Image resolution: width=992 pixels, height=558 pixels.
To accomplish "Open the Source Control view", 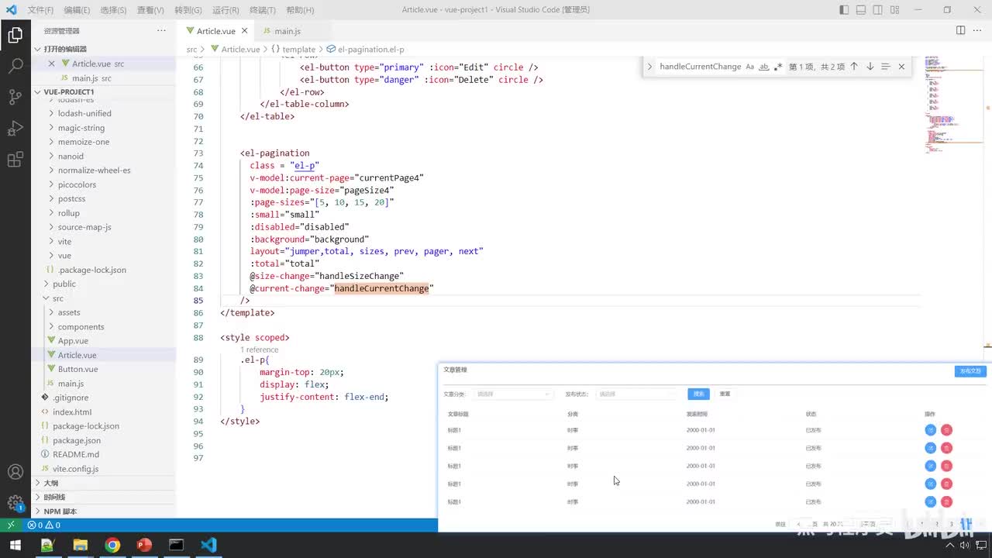I will pyautogui.click(x=15, y=97).
